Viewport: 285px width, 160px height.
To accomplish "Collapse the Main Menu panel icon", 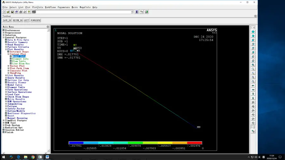I will click(48, 27).
